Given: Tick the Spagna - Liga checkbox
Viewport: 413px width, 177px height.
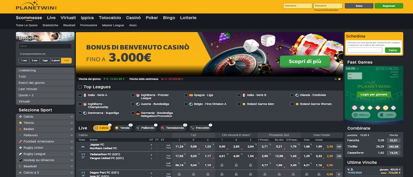Looking at the screenshot, I should click(x=186, y=95).
